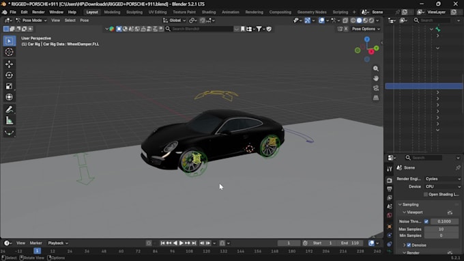Open the Pose Options dropdown

[366, 29]
